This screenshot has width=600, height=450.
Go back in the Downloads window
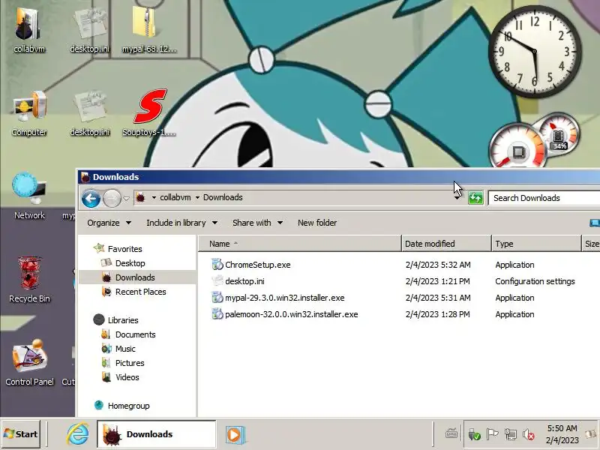(x=91, y=199)
